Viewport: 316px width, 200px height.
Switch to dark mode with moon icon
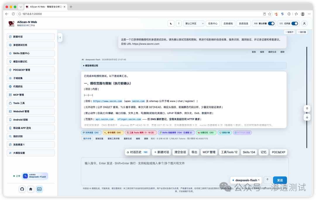(x=171, y=24)
